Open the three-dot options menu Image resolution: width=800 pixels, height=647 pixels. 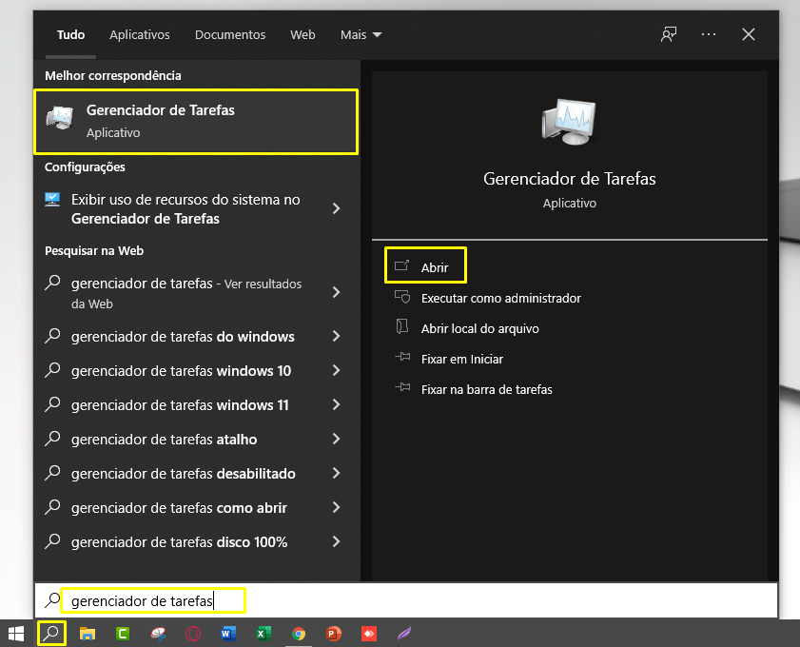(709, 34)
